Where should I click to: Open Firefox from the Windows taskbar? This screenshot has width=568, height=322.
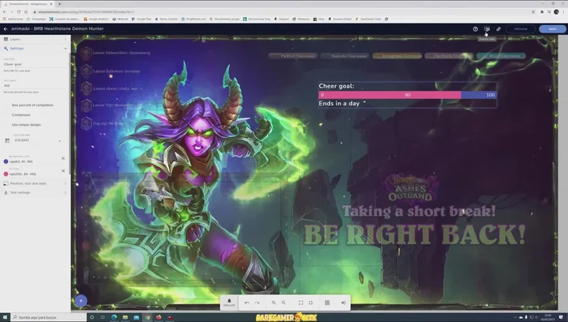click(x=158, y=317)
